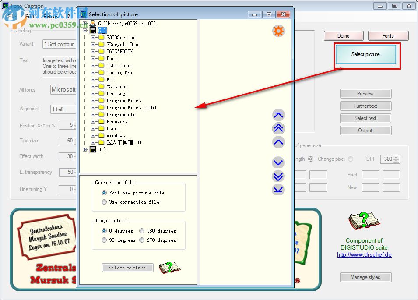Image resolution: width=418 pixels, height=300 pixels.
Task: Expand the ProgramData folder
Action: (x=93, y=114)
